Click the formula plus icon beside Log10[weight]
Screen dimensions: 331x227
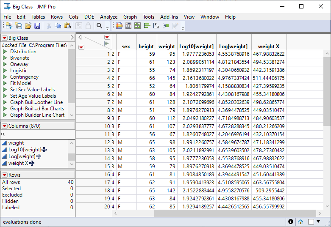(44, 150)
